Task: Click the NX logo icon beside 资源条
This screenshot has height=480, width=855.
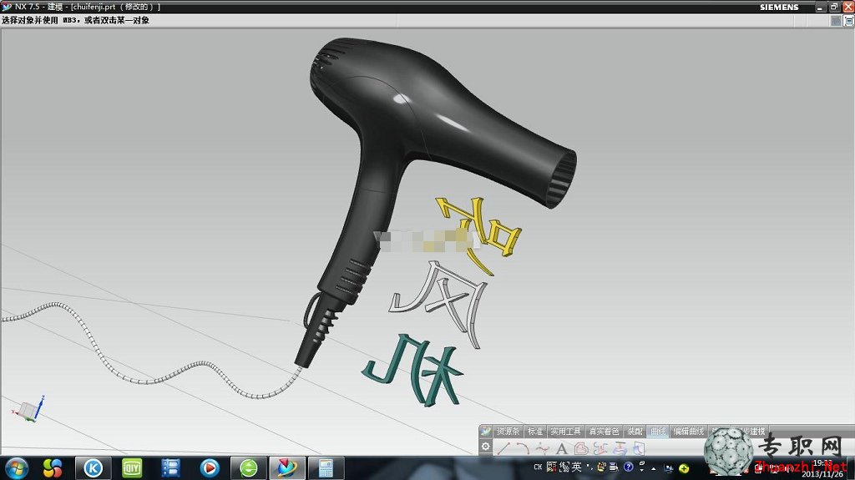Action: pyautogui.click(x=485, y=431)
